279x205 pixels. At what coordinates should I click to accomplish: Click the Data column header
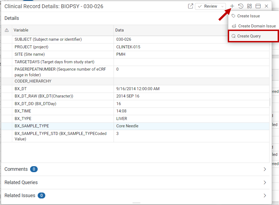119,30
